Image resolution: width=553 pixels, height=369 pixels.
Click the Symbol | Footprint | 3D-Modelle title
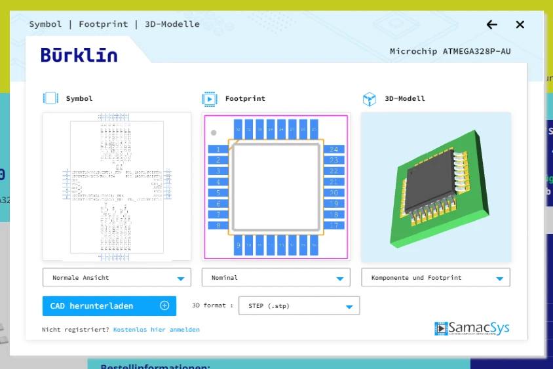pyautogui.click(x=114, y=24)
